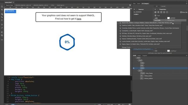Screen dimensions: 188x105
Task: Fold the #hide_button, #show_button rule arrow
Action: [10, 95]
